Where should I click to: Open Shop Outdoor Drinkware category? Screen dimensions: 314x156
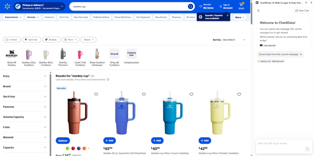[97, 57]
